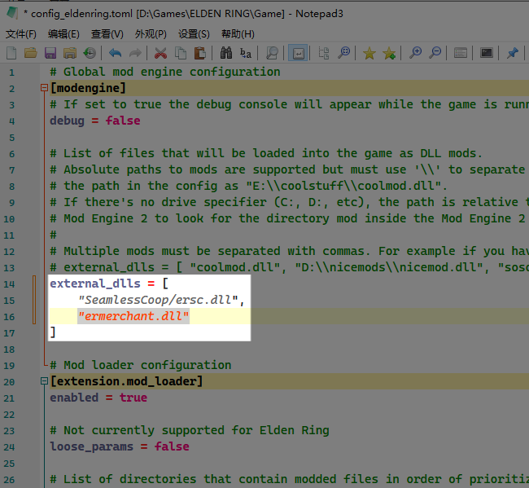Place cursor on "ermerchant.dll" text

133,316
